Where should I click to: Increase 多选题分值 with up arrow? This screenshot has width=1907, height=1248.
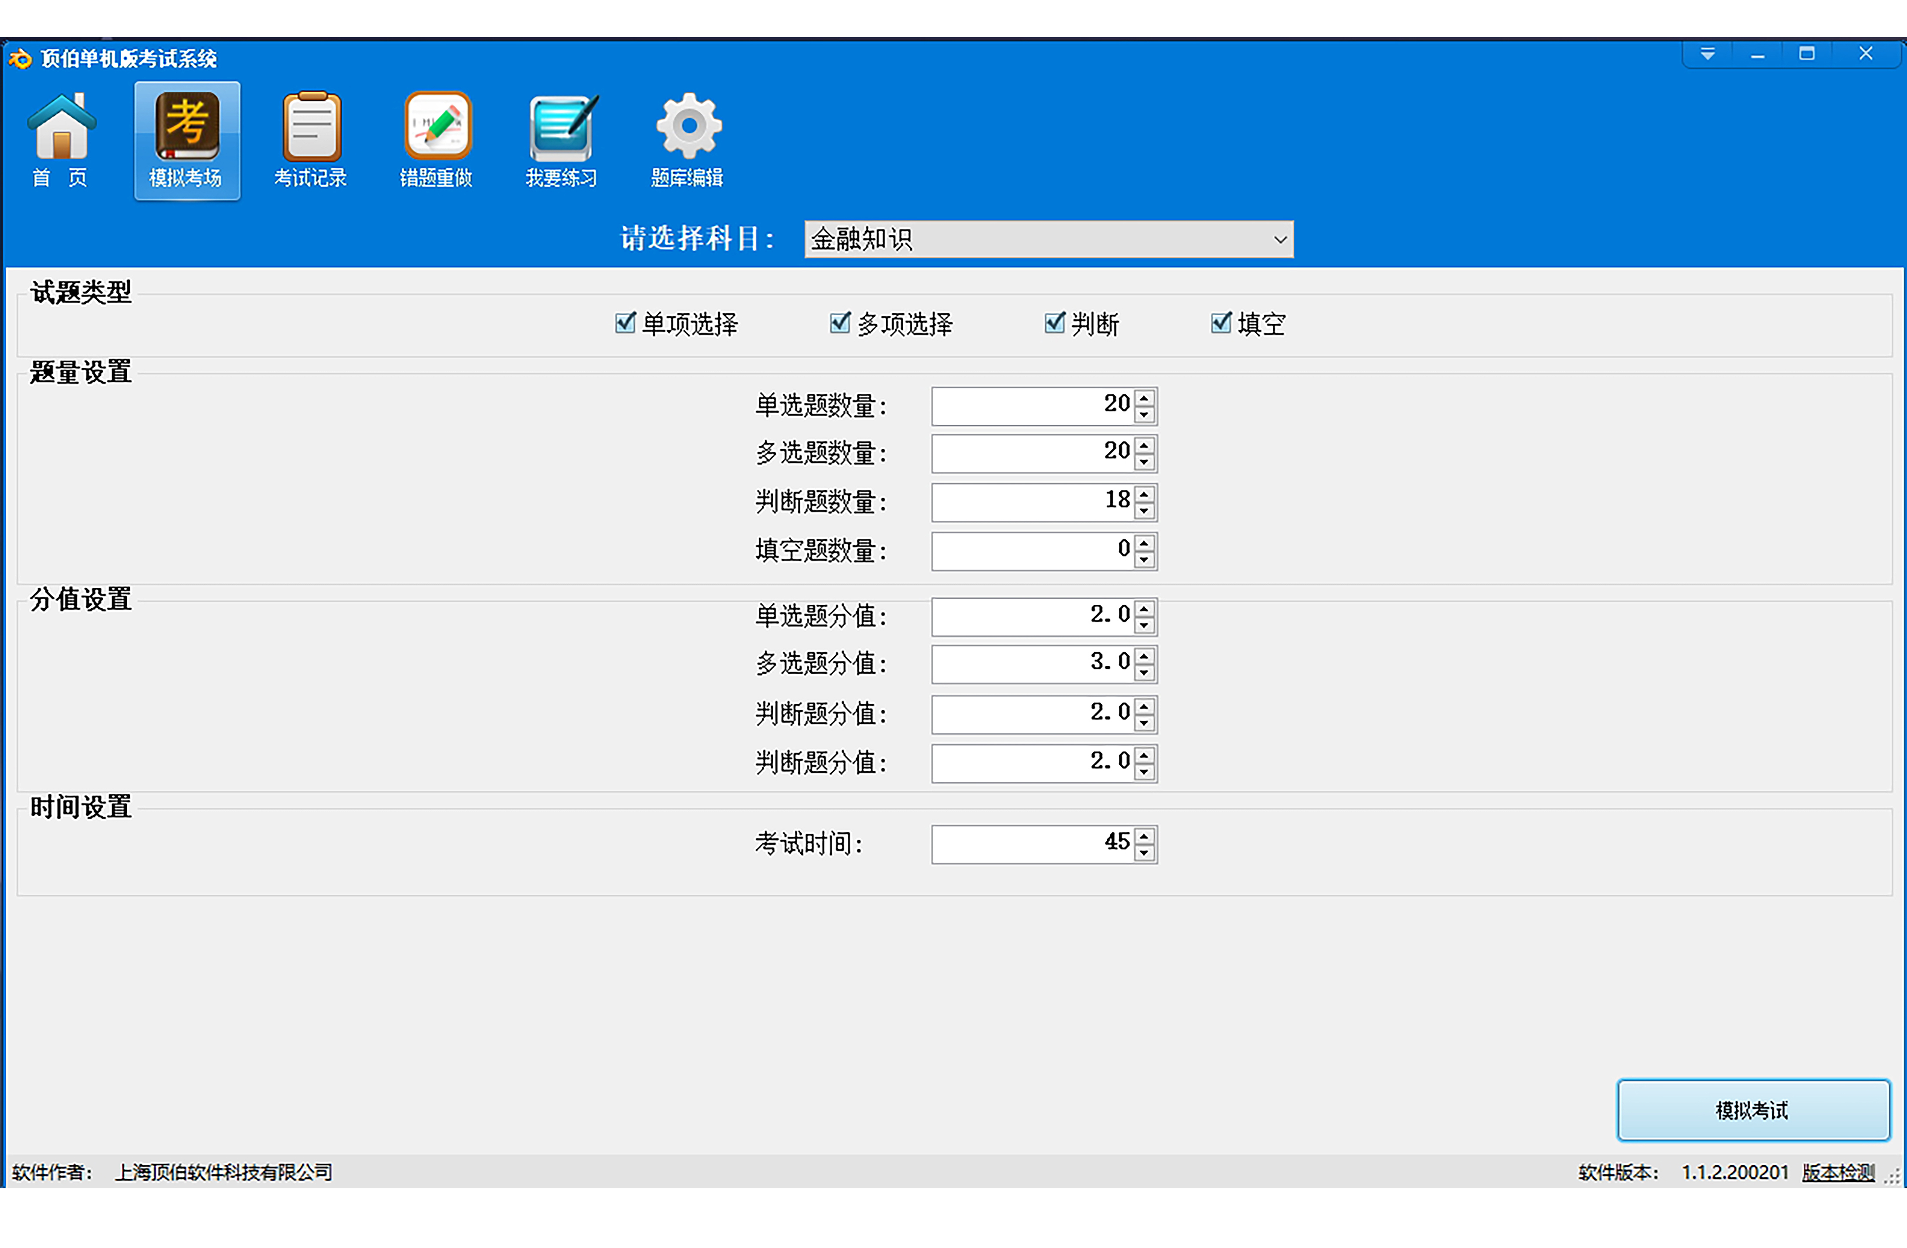(x=1144, y=656)
